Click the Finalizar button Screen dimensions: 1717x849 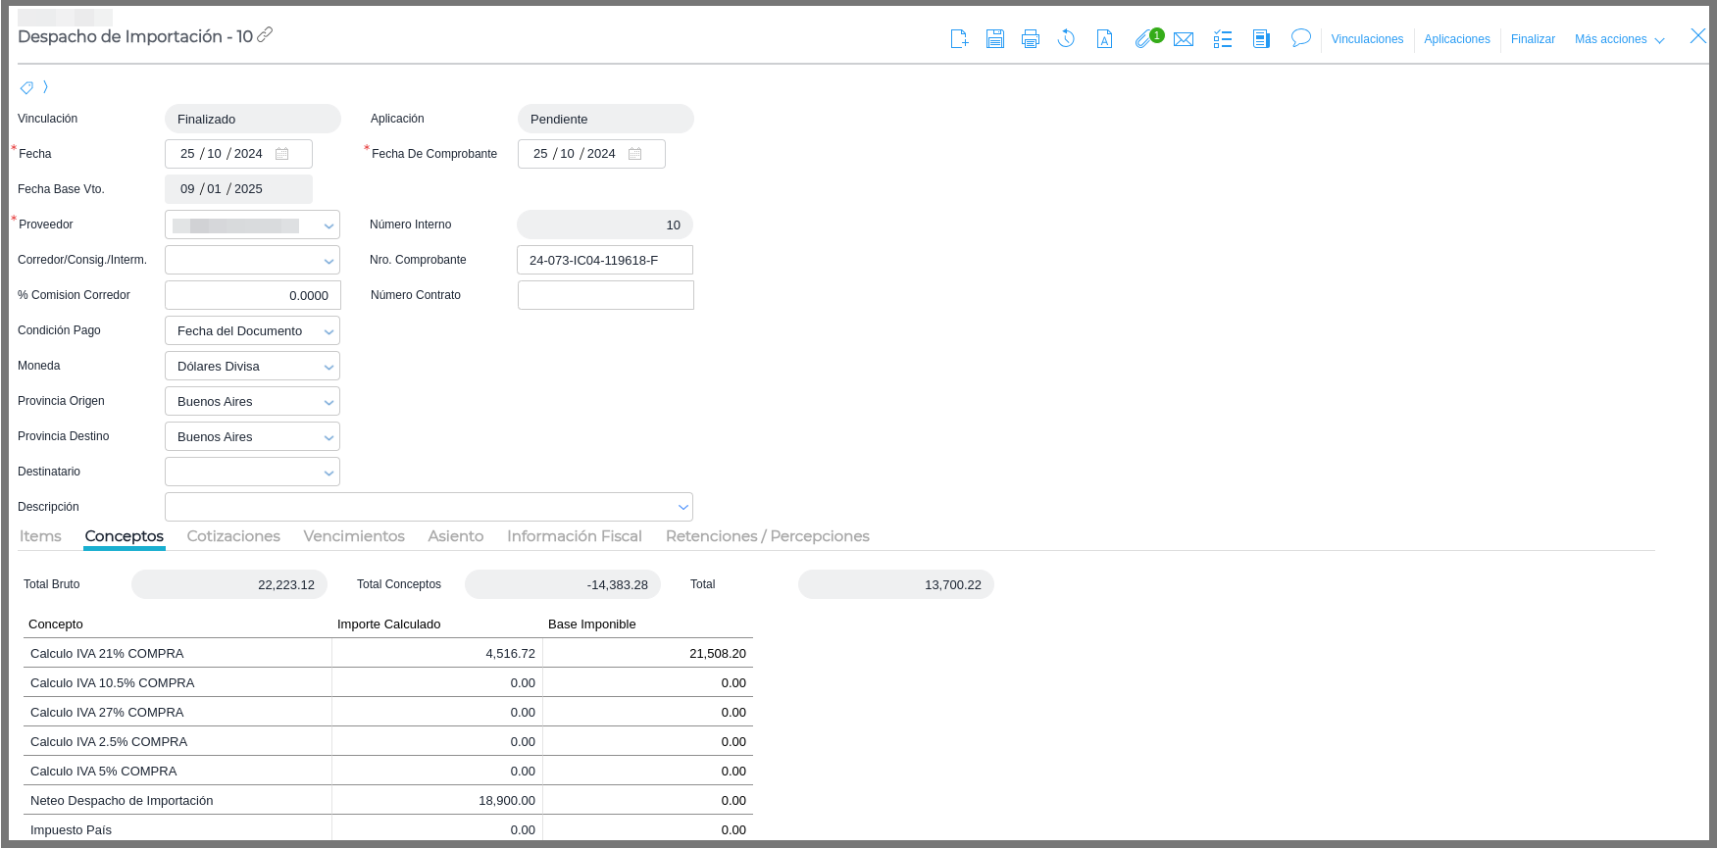[x=1533, y=39]
